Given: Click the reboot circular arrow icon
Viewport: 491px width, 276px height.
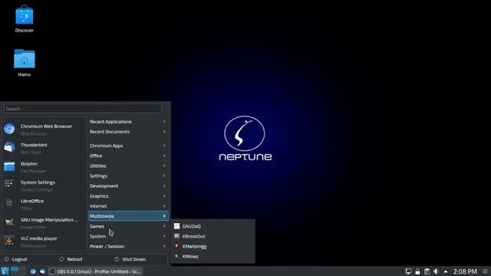Looking at the screenshot, I should click(61, 259).
